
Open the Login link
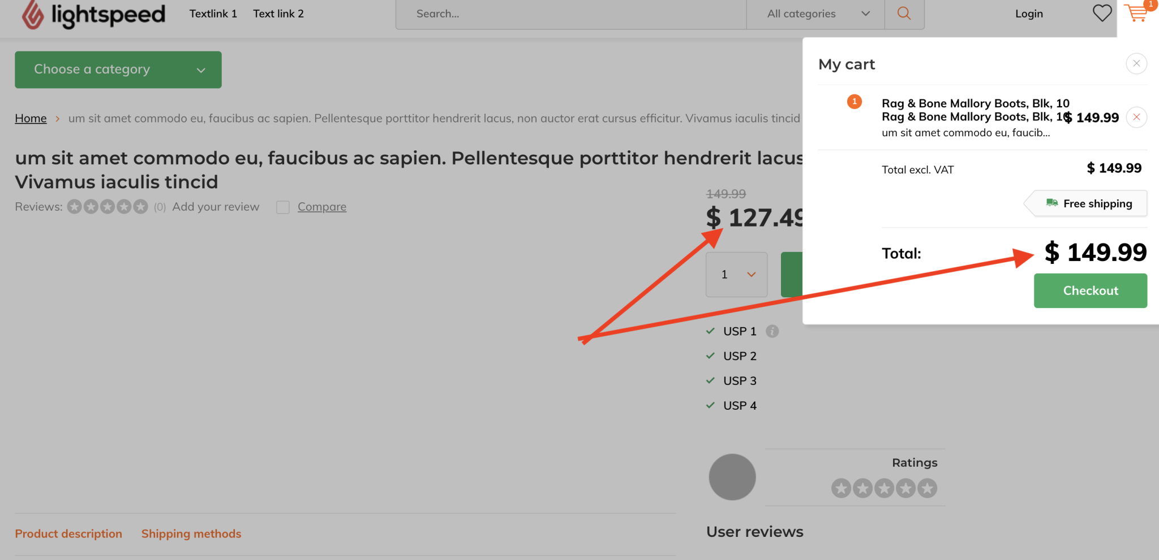click(x=1029, y=14)
